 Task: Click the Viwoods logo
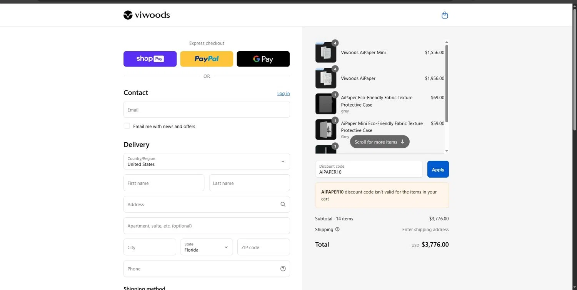pos(147,15)
